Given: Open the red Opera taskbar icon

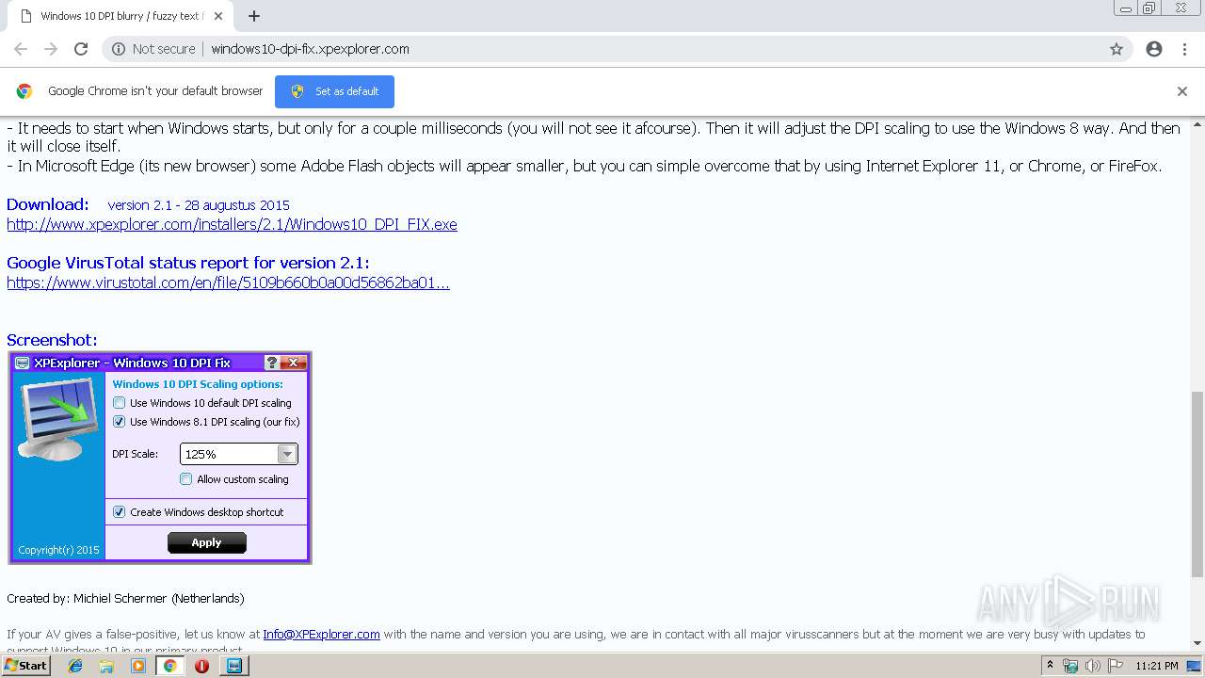Looking at the screenshot, I should click(x=201, y=666).
